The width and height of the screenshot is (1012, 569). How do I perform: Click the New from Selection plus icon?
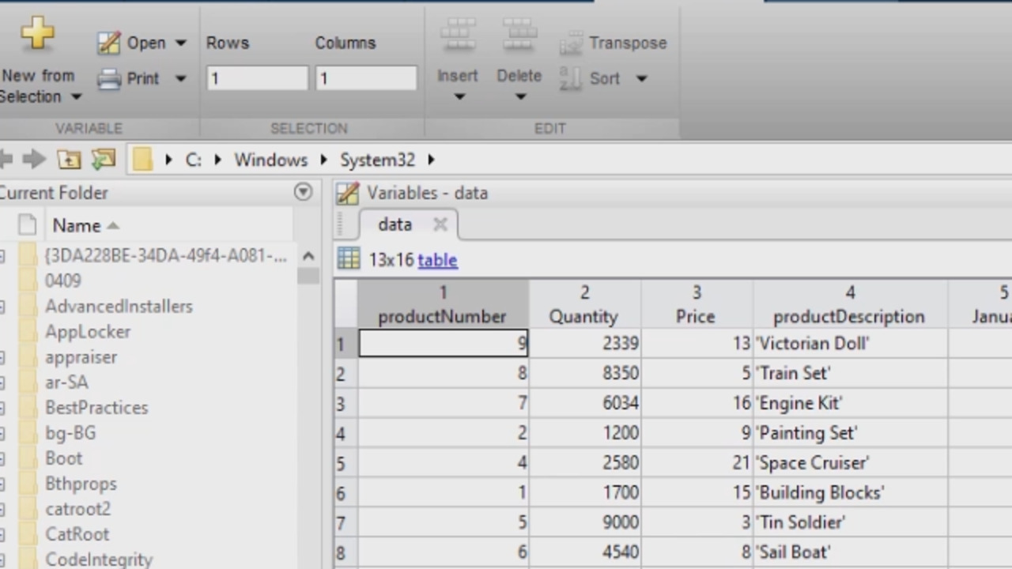click(37, 35)
